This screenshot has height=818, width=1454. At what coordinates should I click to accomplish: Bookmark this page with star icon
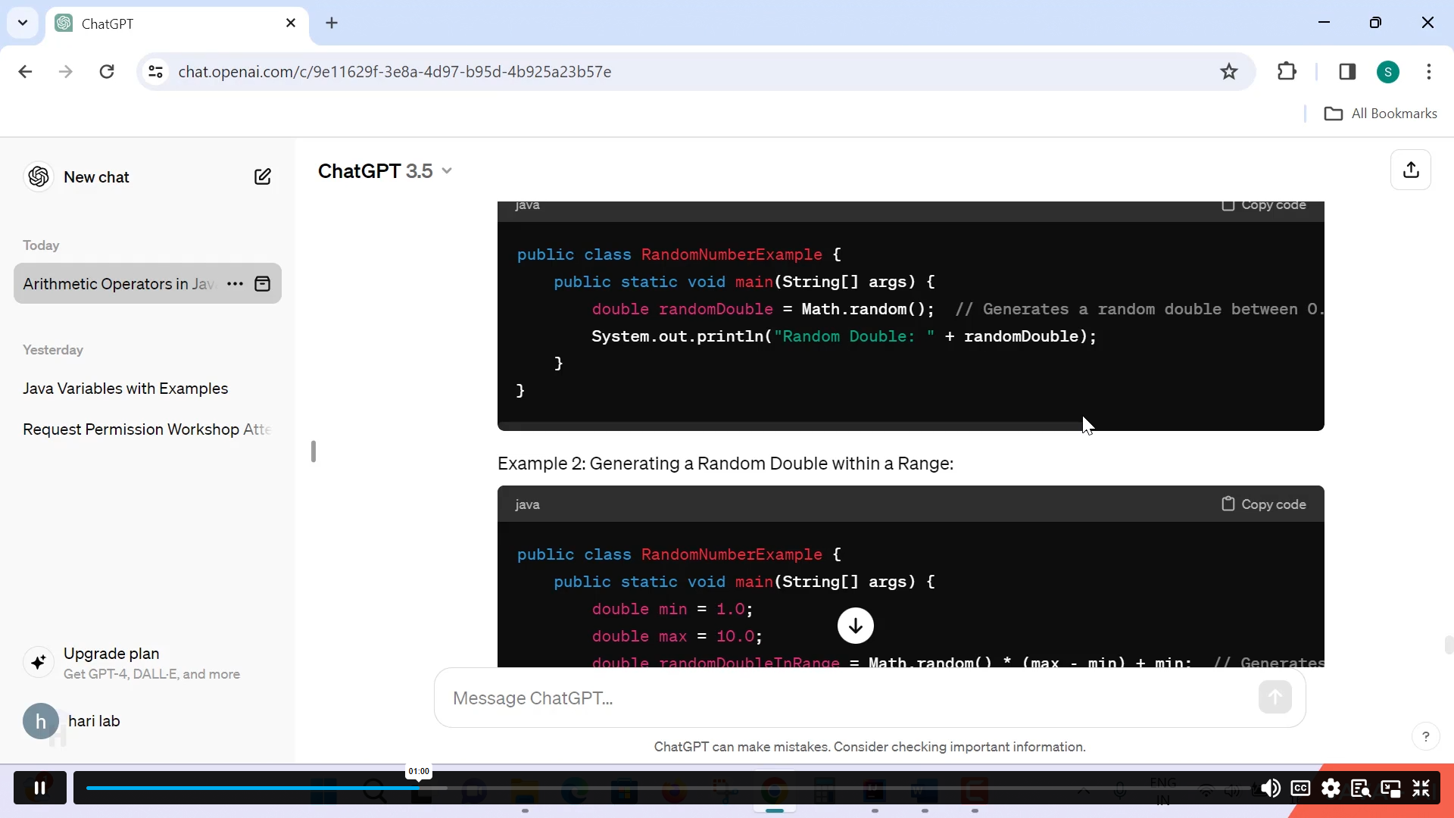[1228, 71]
